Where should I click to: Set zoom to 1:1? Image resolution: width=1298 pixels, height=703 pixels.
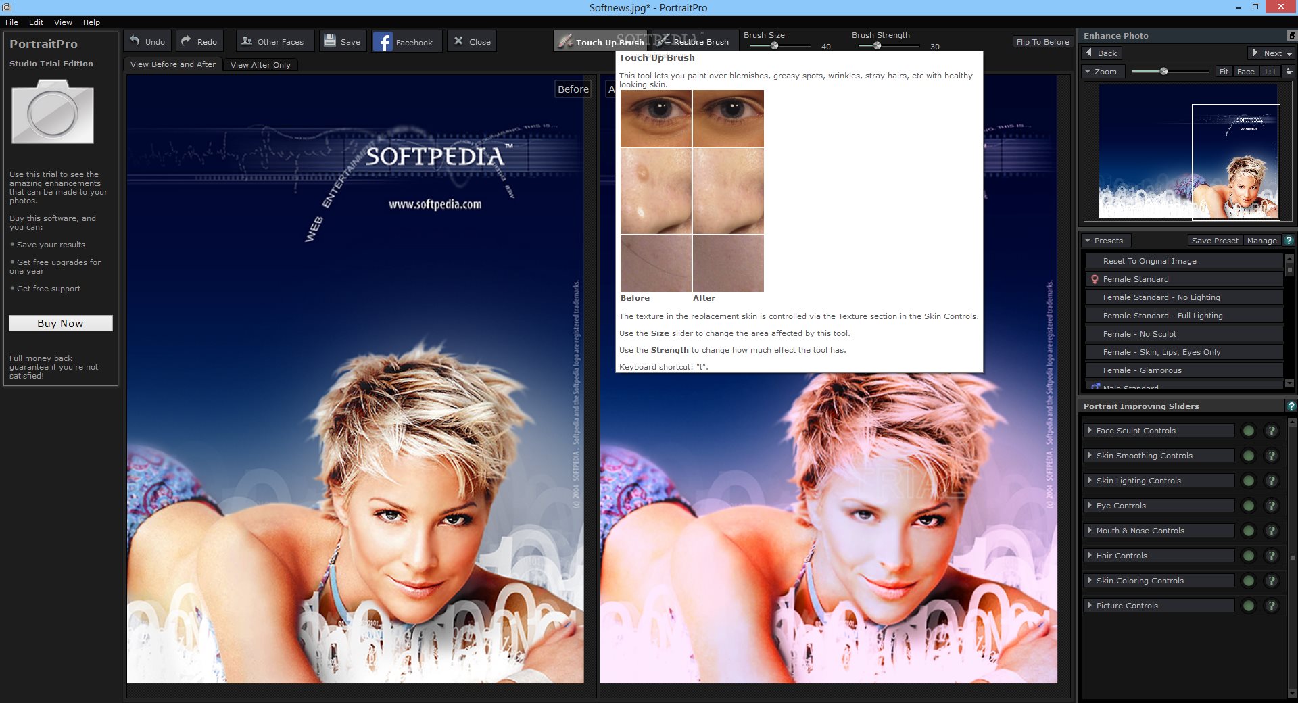(x=1270, y=71)
